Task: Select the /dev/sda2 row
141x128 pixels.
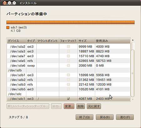Action: tap(69, 47)
